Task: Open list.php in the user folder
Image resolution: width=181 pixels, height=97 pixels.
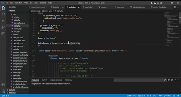Action: pos(17,32)
